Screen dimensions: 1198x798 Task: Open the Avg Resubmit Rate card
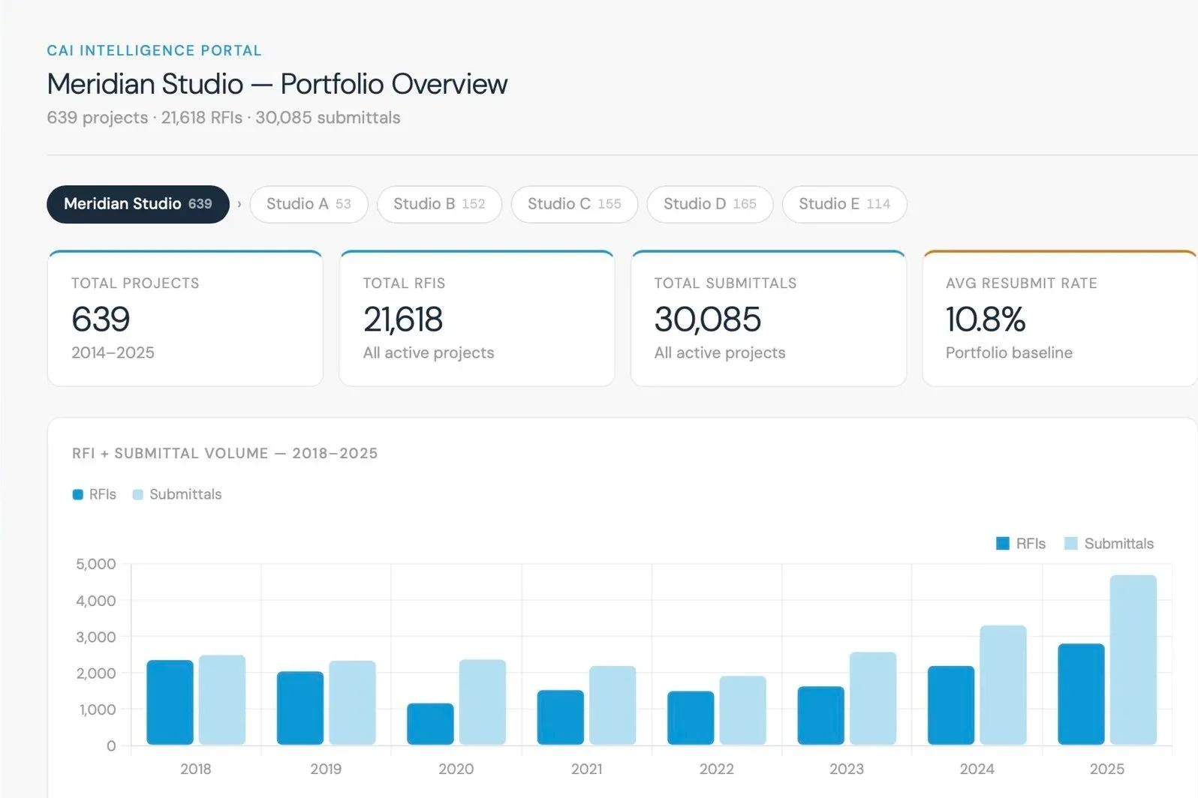coord(1060,319)
